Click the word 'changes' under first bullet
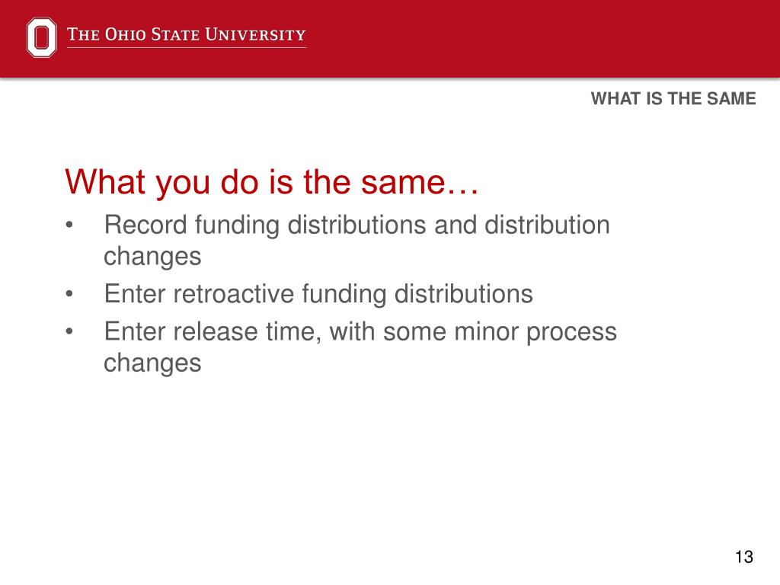This screenshot has width=780, height=585. [152, 257]
